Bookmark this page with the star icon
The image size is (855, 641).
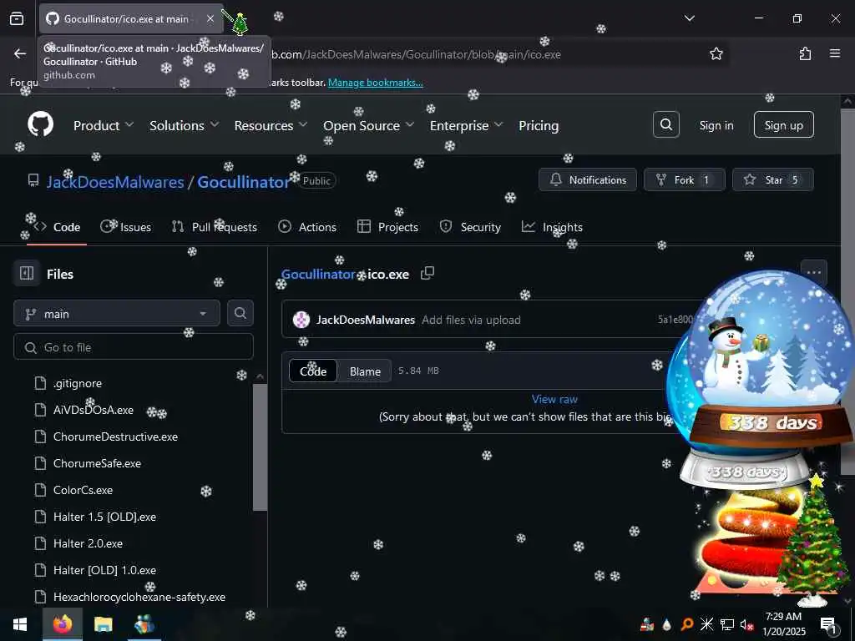click(x=716, y=54)
